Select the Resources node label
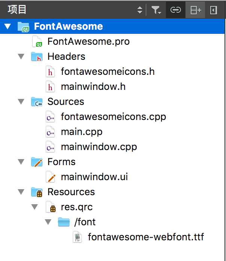The width and height of the screenshot is (226, 261). [71, 192]
